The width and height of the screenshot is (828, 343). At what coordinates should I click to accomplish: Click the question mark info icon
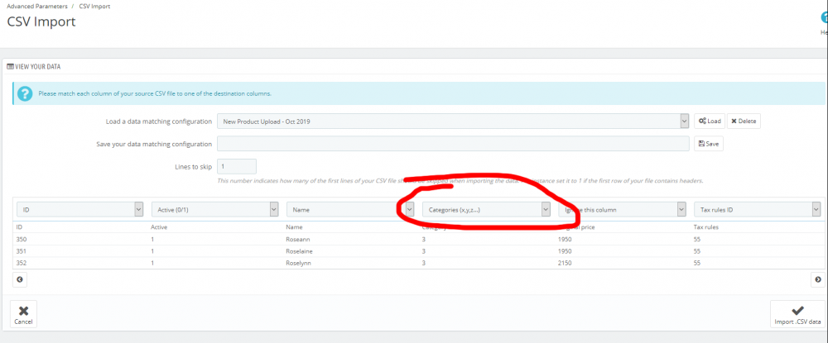pyautogui.click(x=25, y=93)
